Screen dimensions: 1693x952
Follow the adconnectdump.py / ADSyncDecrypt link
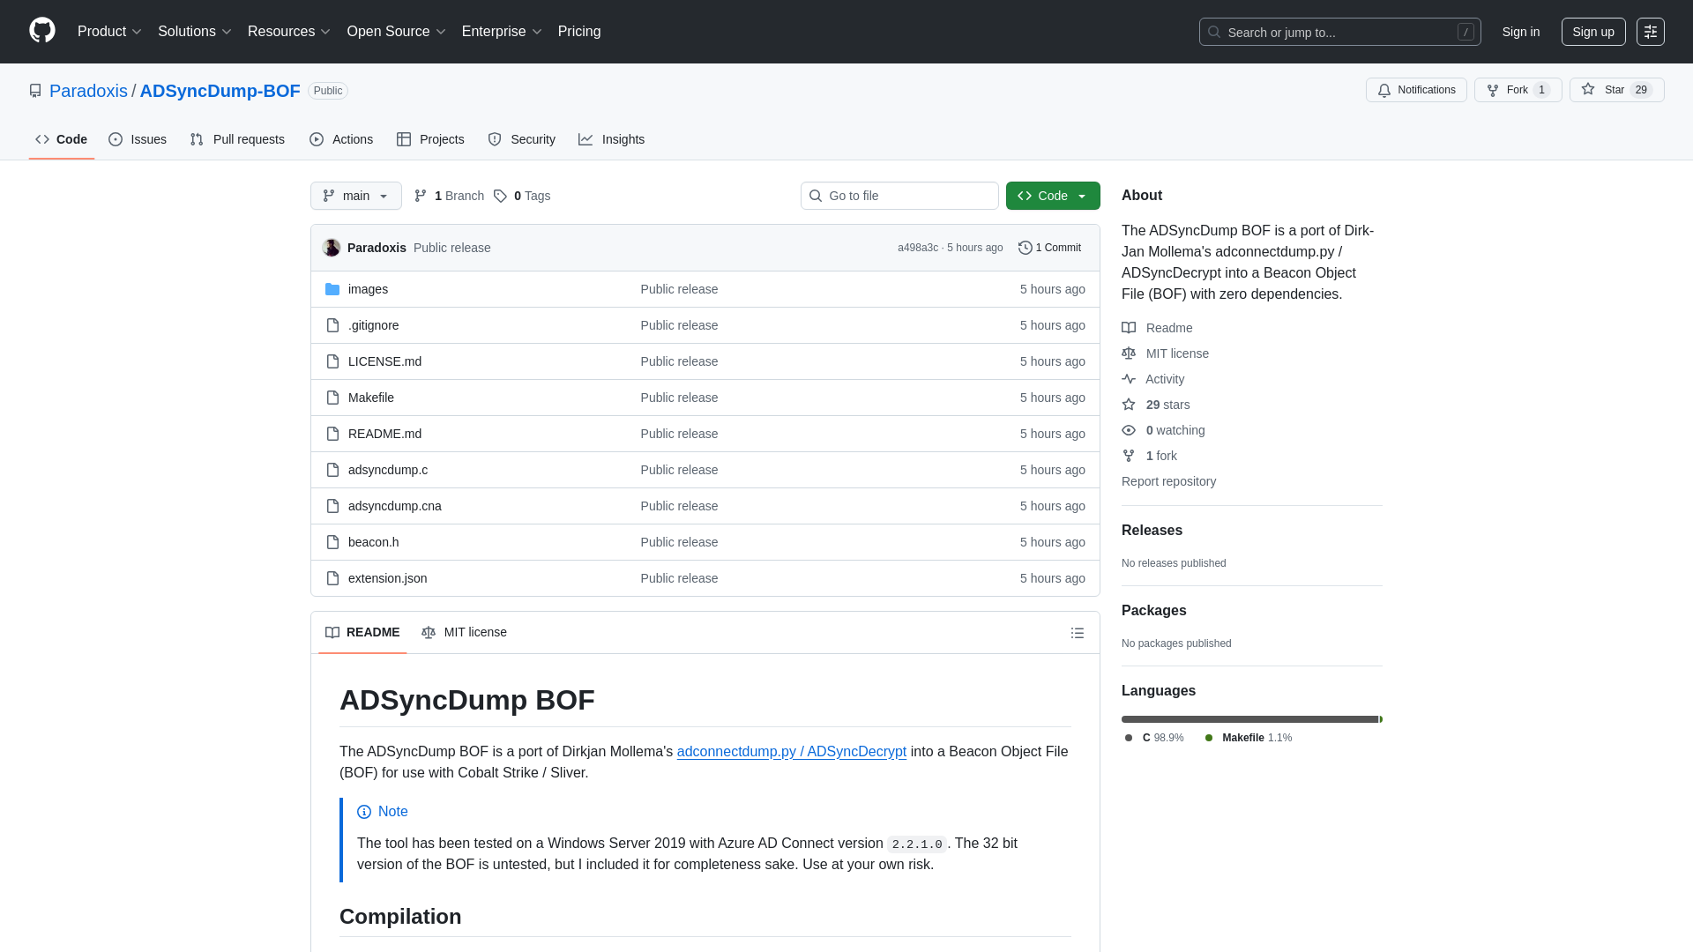791,752
